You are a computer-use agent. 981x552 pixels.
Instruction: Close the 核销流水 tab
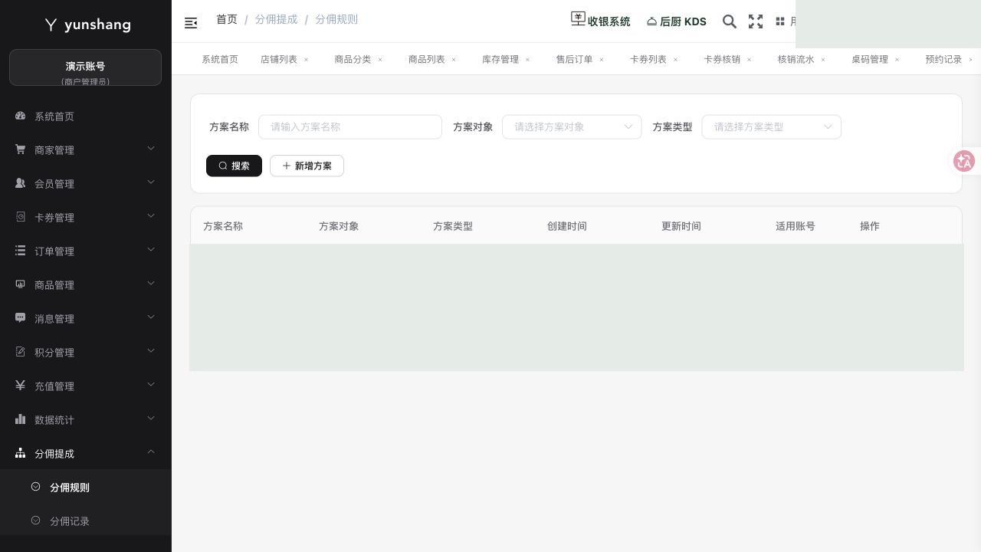coord(823,59)
